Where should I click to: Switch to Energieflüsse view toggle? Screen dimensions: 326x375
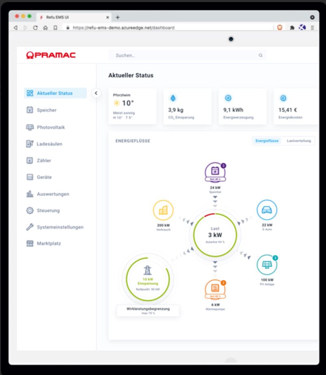[267, 141]
